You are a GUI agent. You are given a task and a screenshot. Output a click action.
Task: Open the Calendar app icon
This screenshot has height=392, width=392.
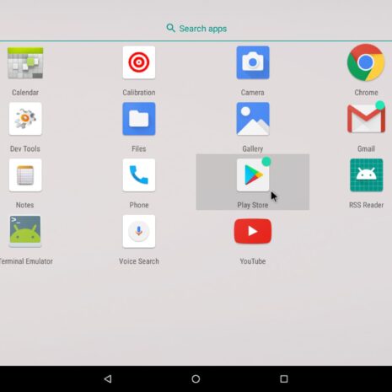[x=25, y=63]
